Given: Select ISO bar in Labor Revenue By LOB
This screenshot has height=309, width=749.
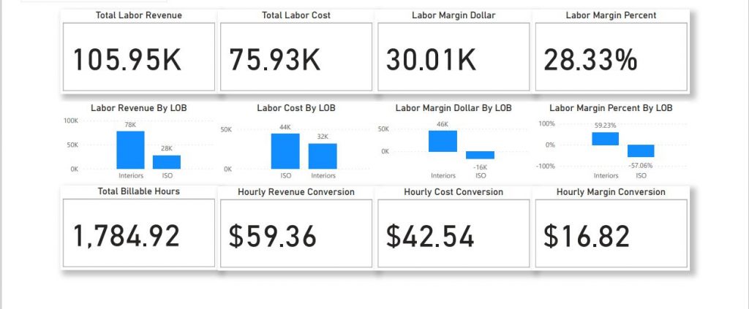Looking at the screenshot, I should 167,162.
